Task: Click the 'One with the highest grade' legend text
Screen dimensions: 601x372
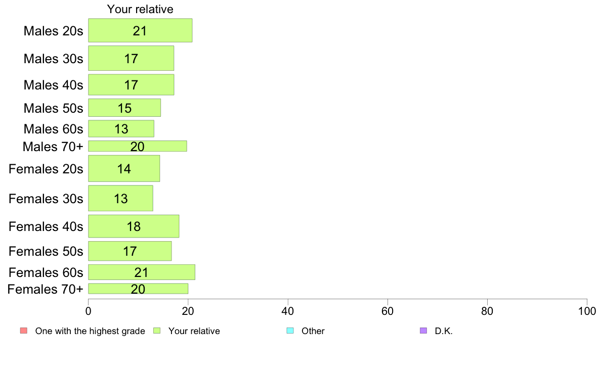Action: [90, 331]
